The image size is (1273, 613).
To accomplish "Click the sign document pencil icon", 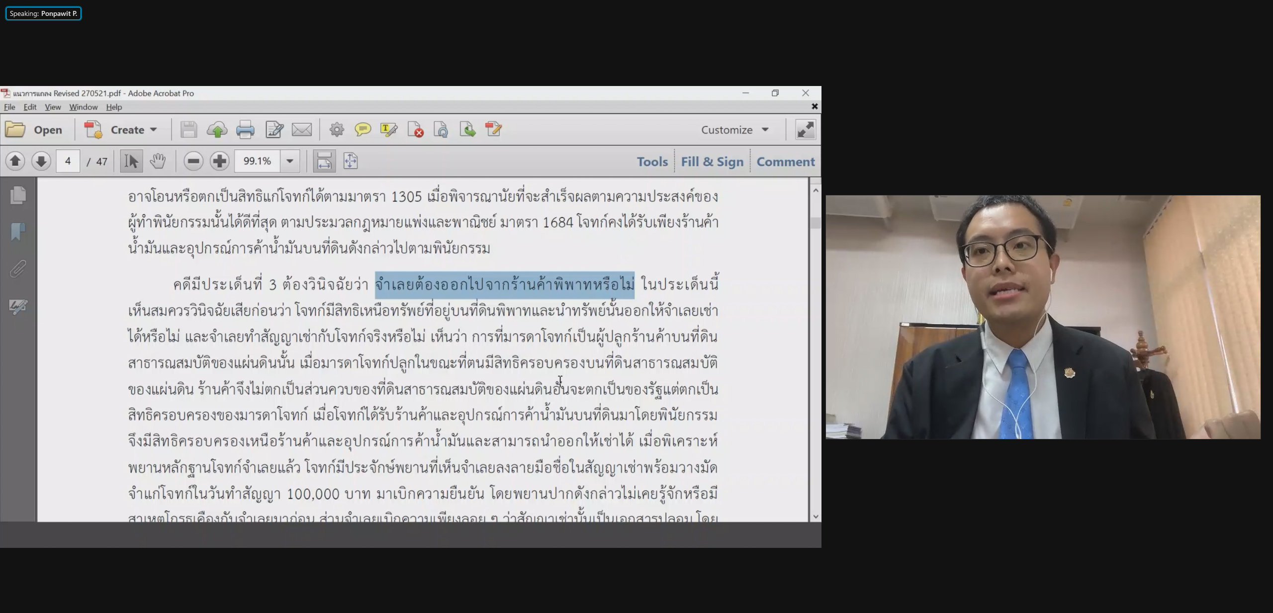I will click(493, 130).
